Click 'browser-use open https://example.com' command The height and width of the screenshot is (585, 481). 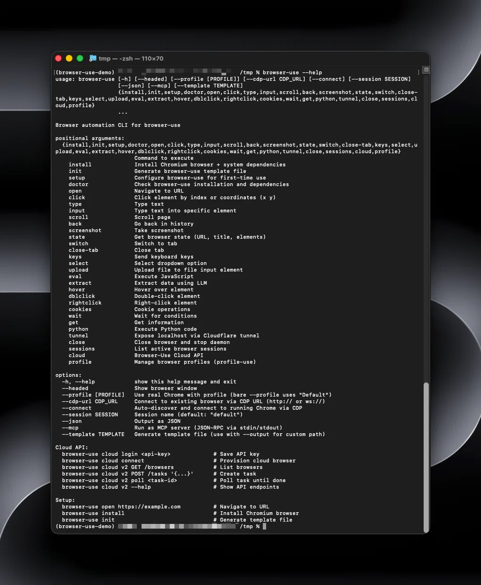pyautogui.click(x=121, y=507)
